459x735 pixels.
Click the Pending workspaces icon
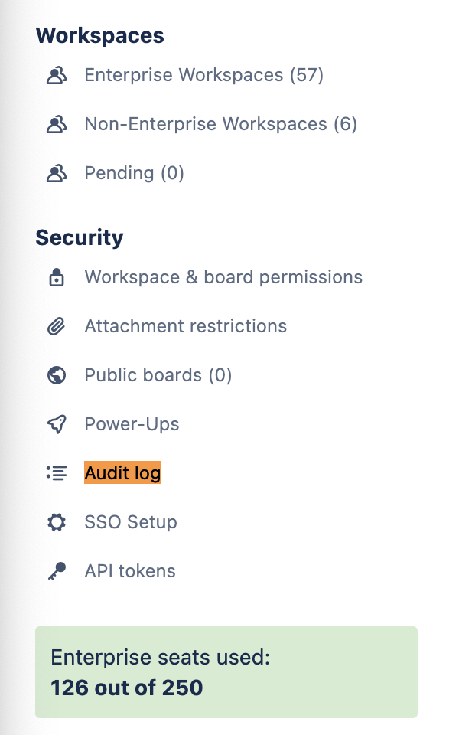(57, 173)
